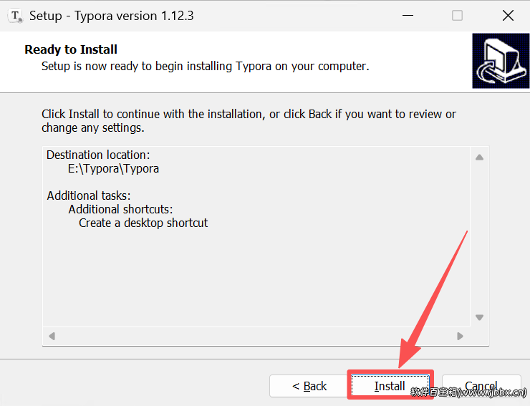Click the summary box right scroll arrow
Screen dimensions: 530x406
tap(460, 336)
